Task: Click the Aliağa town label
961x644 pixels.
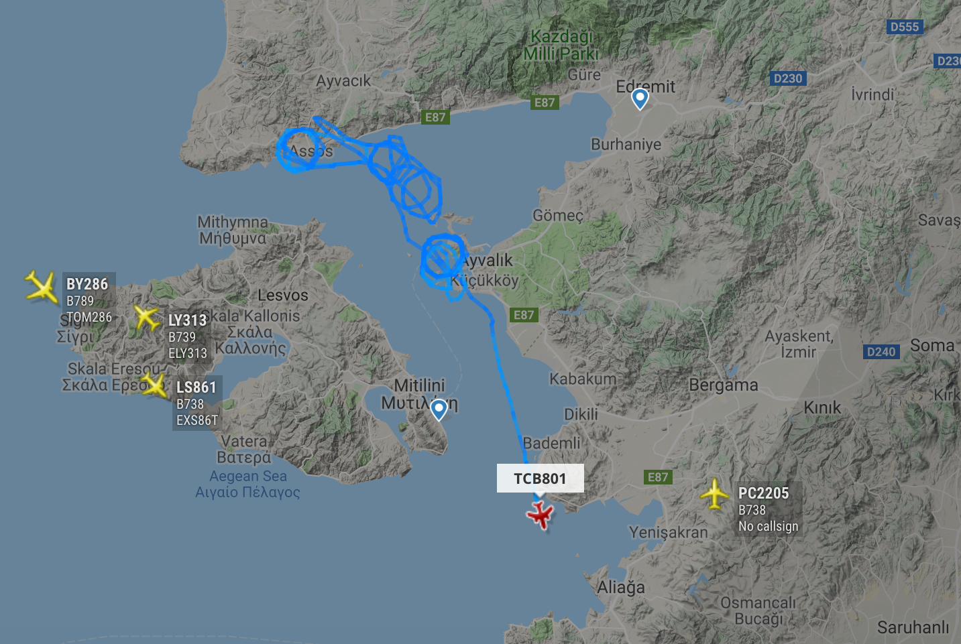Action: [621, 588]
